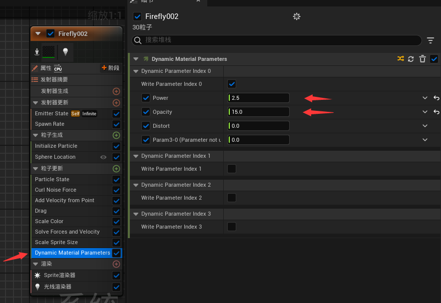Click the list icon beside 发射器摘要
The image size is (441, 303).
(35, 79)
